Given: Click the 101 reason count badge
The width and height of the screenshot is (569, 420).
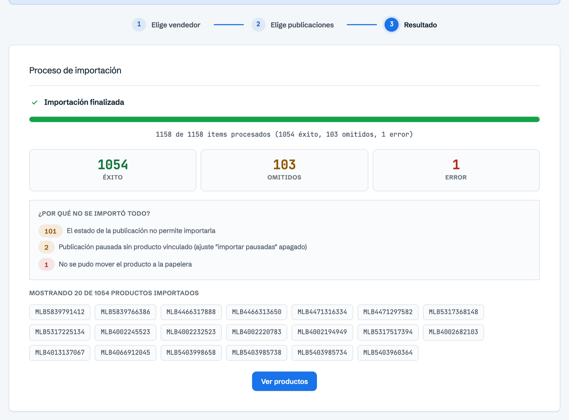Looking at the screenshot, I should pos(50,231).
